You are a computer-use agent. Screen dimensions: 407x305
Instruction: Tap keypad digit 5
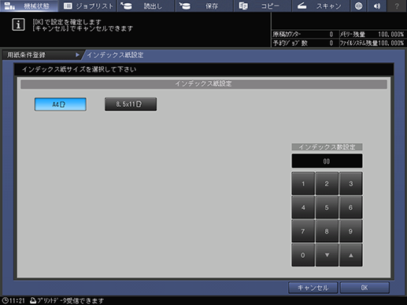pos(327,208)
